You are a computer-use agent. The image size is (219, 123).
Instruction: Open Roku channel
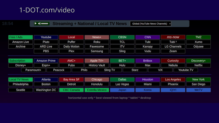point(97,42)
